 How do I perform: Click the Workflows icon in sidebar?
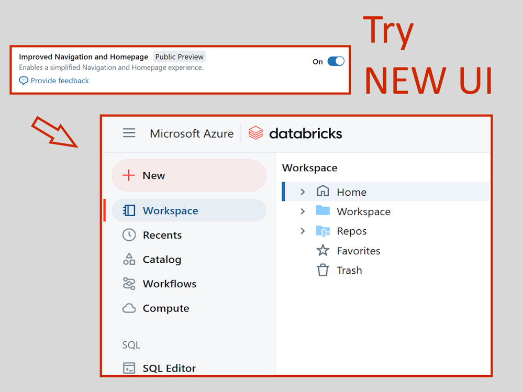[x=129, y=284]
